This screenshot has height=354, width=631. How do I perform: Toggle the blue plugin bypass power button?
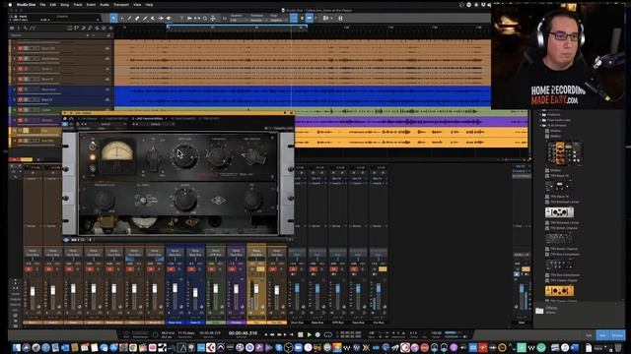tap(65, 124)
